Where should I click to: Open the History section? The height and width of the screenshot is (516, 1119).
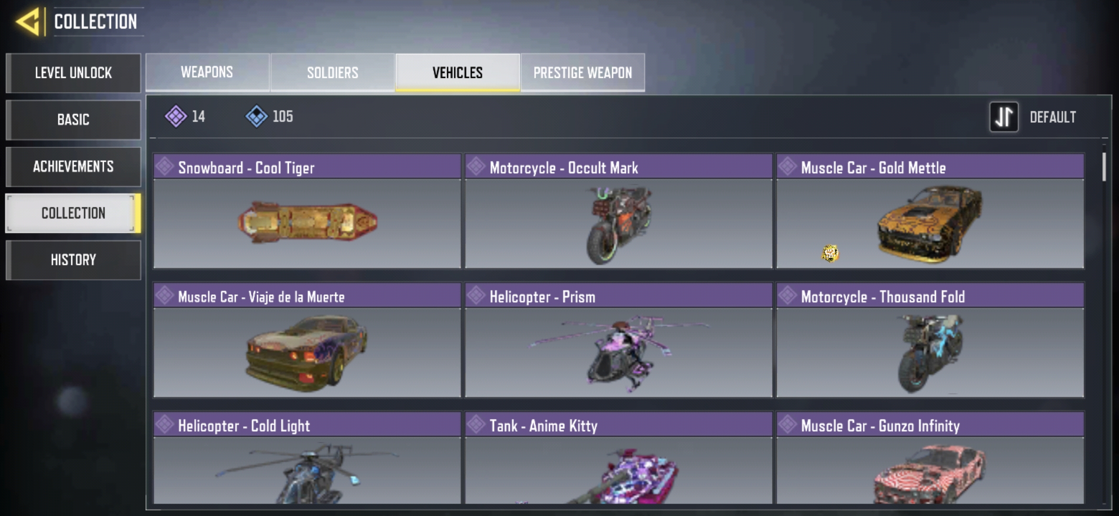pos(73,260)
